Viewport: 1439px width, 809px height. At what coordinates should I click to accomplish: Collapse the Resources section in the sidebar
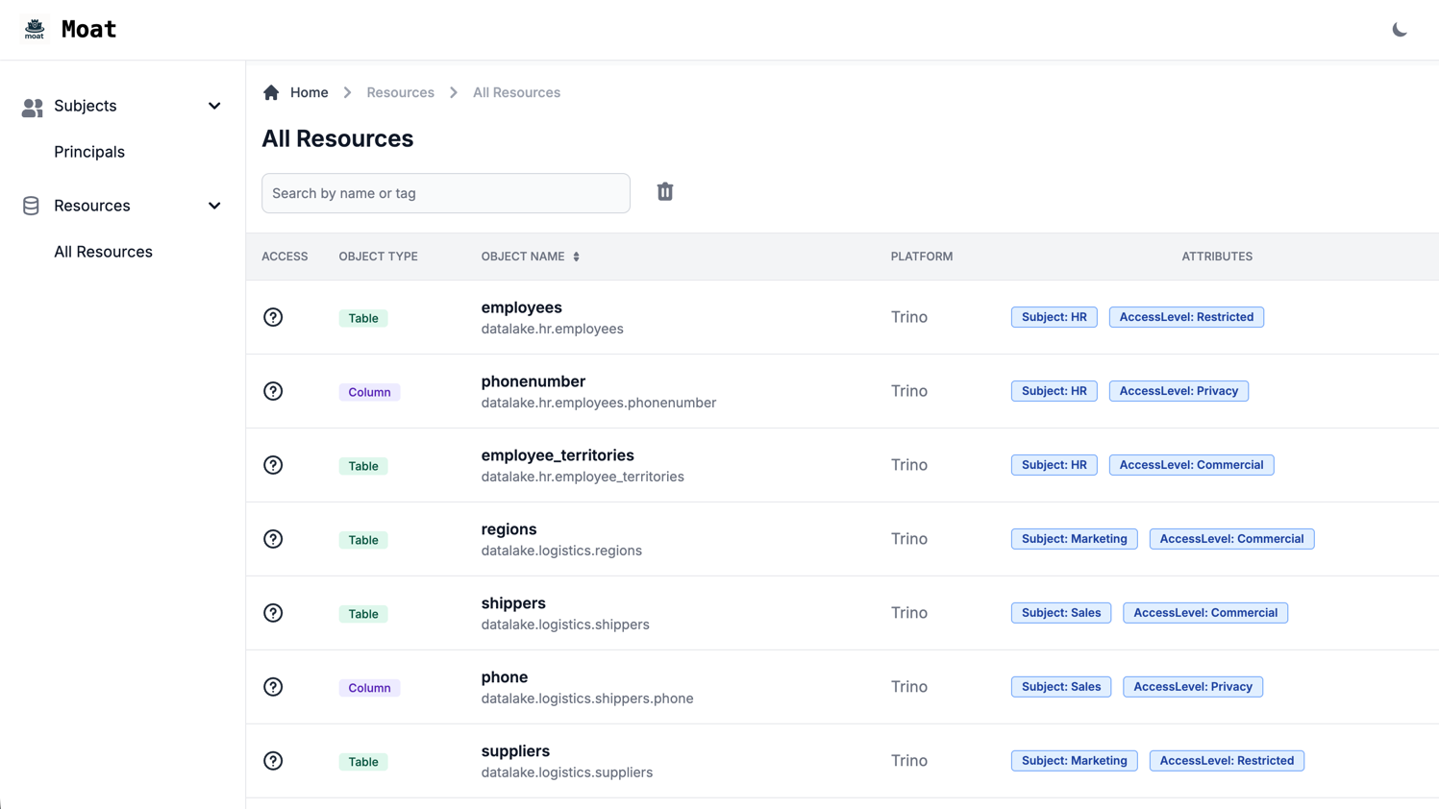pos(213,205)
